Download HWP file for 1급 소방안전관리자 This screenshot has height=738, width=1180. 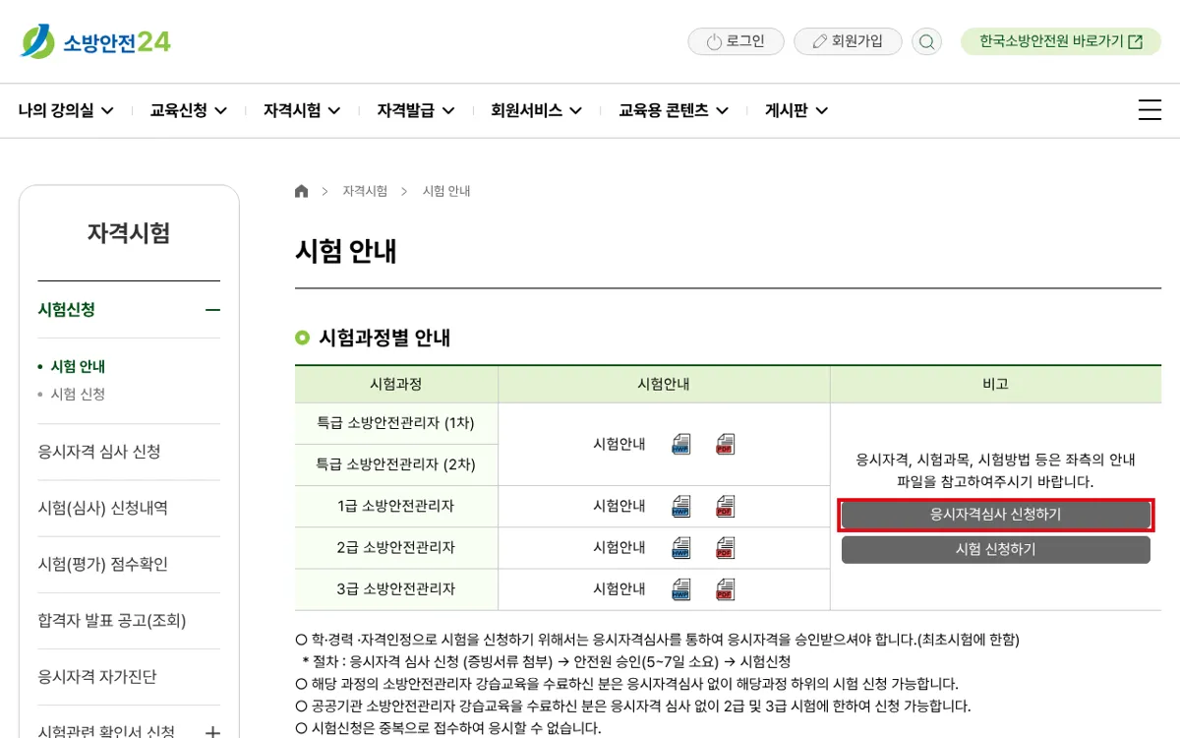(681, 507)
